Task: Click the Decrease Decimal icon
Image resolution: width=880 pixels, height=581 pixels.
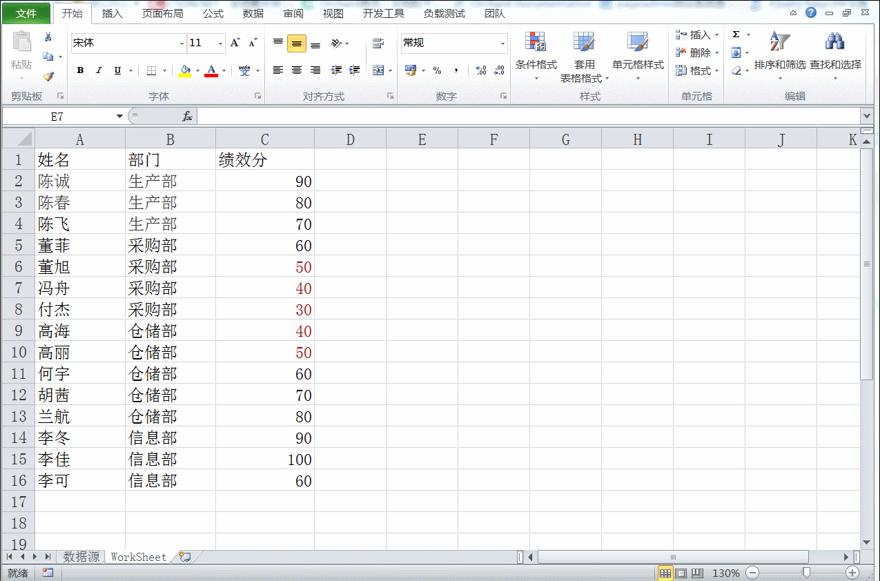Action: tap(499, 70)
